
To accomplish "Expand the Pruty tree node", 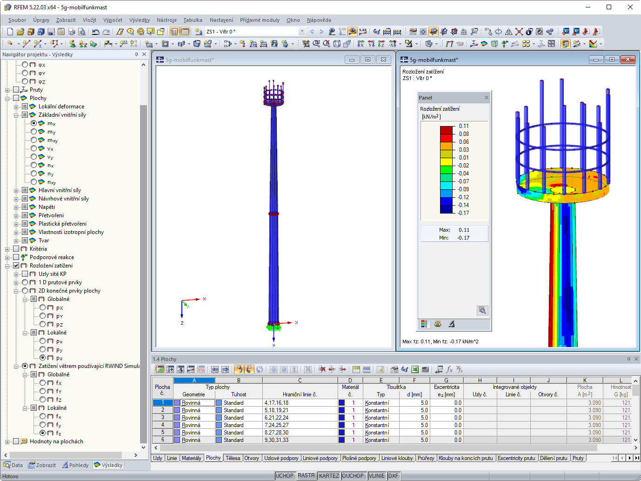I will click(7, 90).
